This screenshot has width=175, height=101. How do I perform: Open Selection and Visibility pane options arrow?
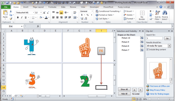coord(140,31)
